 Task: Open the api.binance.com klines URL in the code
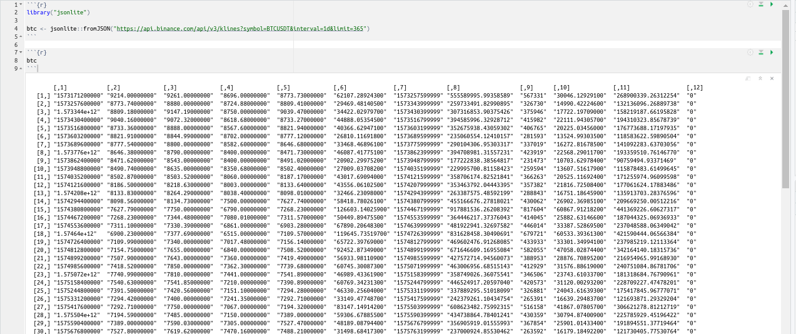[239, 29]
